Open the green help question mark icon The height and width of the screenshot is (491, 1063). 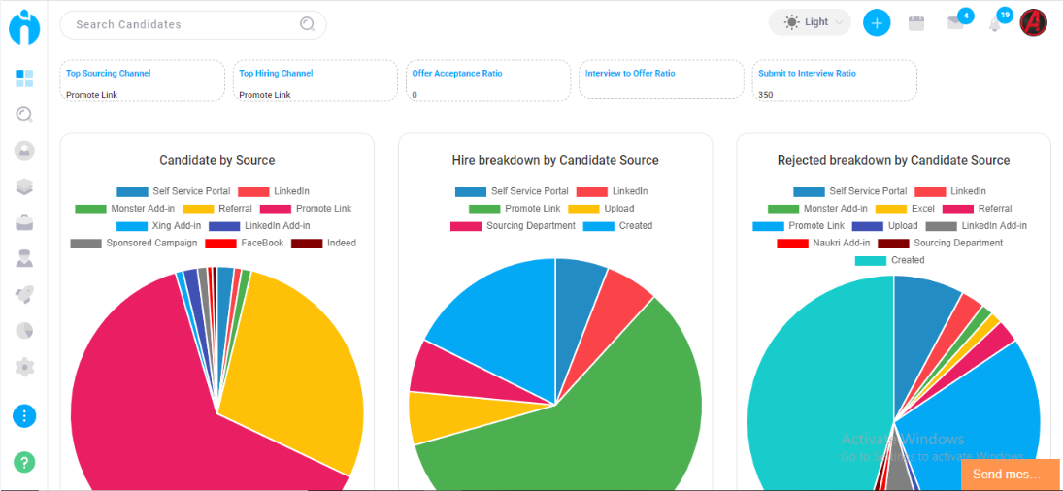click(24, 463)
